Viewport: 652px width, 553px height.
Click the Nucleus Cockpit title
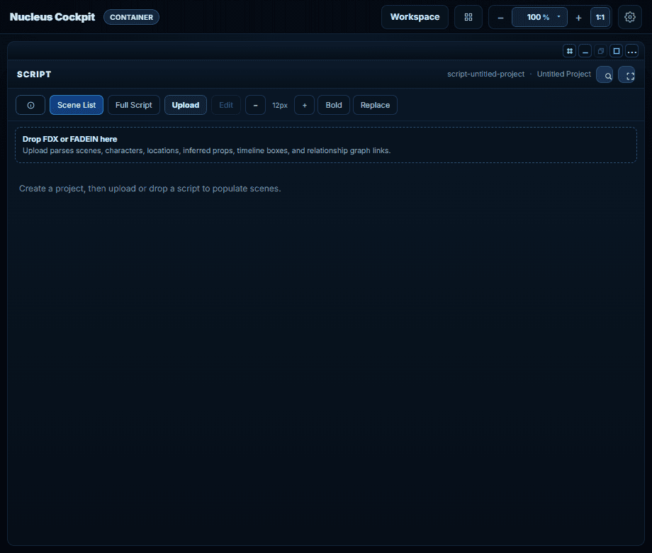(52, 17)
